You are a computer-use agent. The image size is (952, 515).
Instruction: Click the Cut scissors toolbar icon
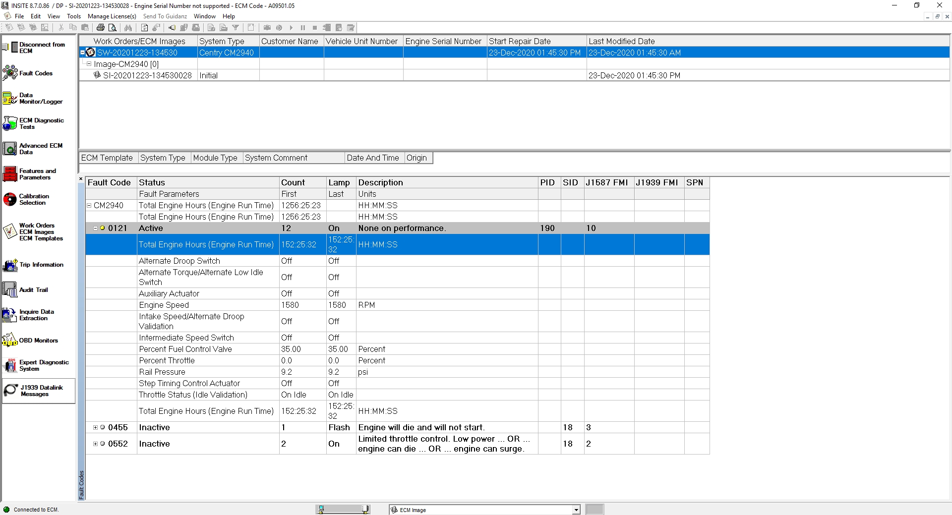(61, 28)
